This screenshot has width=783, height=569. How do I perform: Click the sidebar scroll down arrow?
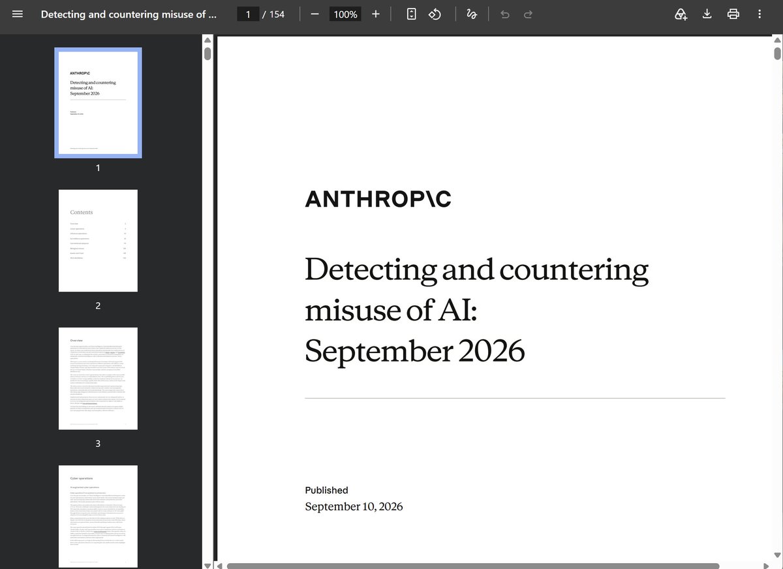pos(207,565)
